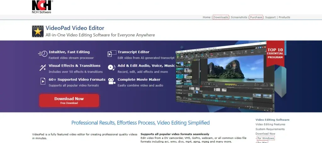322x143 pixels.
Task: Click the VideoPad Video Editor title
Action: pyautogui.click(x=75, y=28)
